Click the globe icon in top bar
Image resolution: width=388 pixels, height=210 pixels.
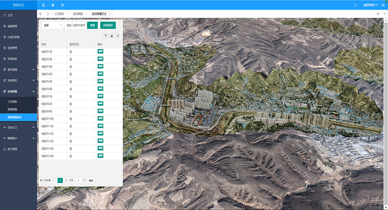[x=53, y=5]
